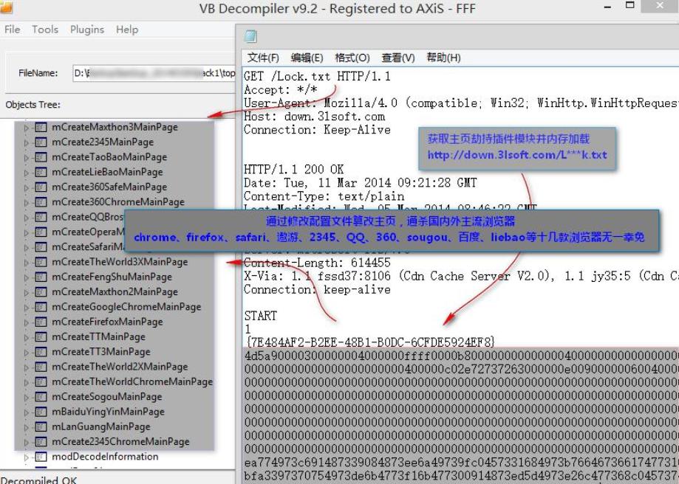Screen dimensions: 679x484
Task: Click the VB Decompiler title bar app icon
Action: click(x=6, y=7)
